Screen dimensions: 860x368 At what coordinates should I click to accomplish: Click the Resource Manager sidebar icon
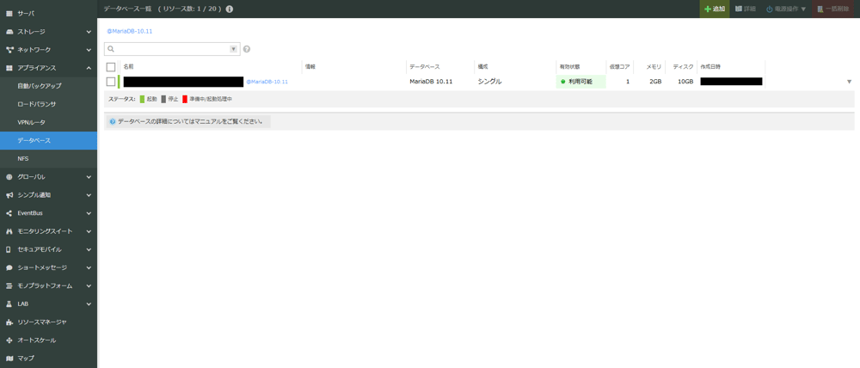[9, 322]
